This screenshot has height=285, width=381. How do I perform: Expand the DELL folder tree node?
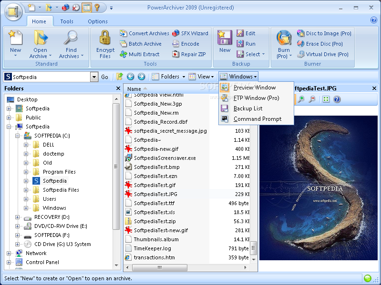26,145
